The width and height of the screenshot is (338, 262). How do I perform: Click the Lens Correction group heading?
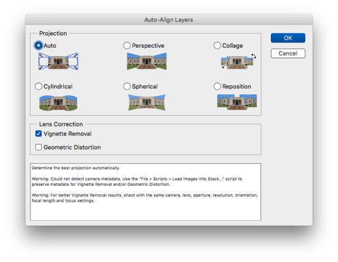tap(57, 124)
